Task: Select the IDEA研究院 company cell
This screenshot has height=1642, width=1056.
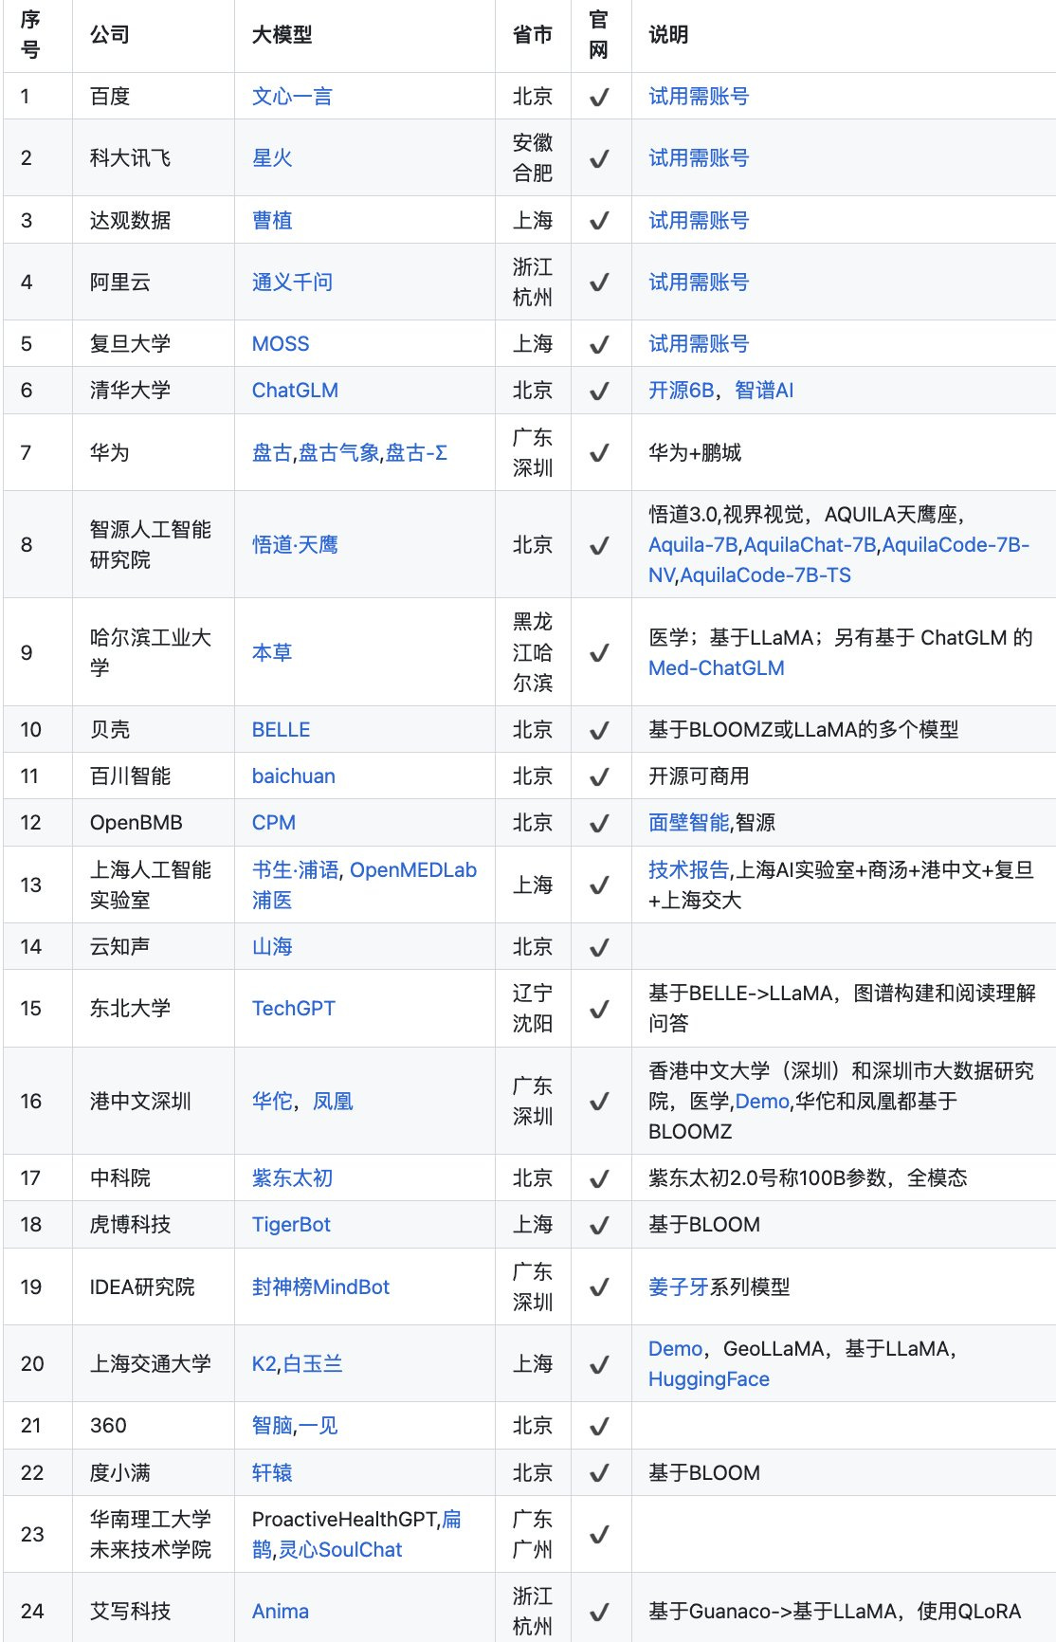Action: point(154,1287)
